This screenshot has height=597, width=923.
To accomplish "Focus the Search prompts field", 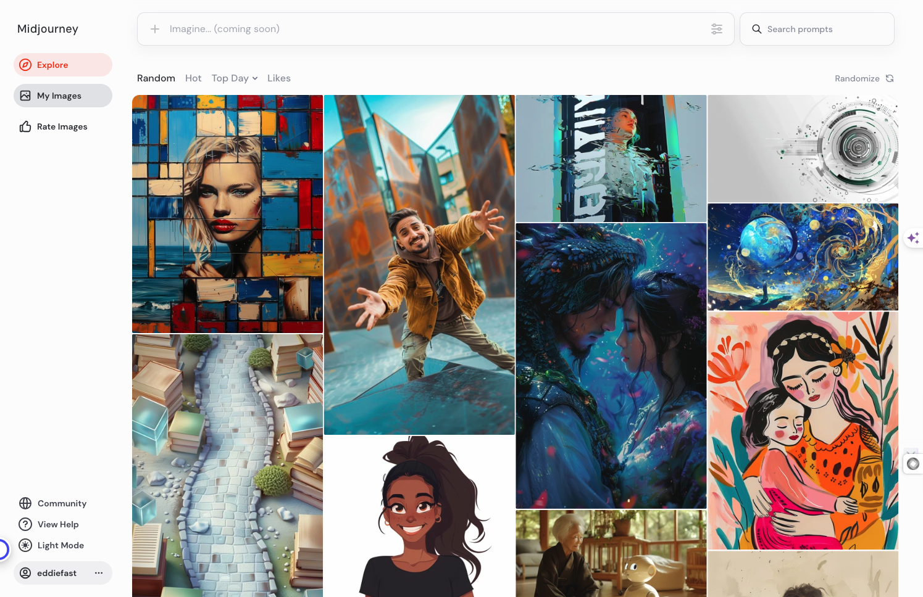I will (817, 29).
